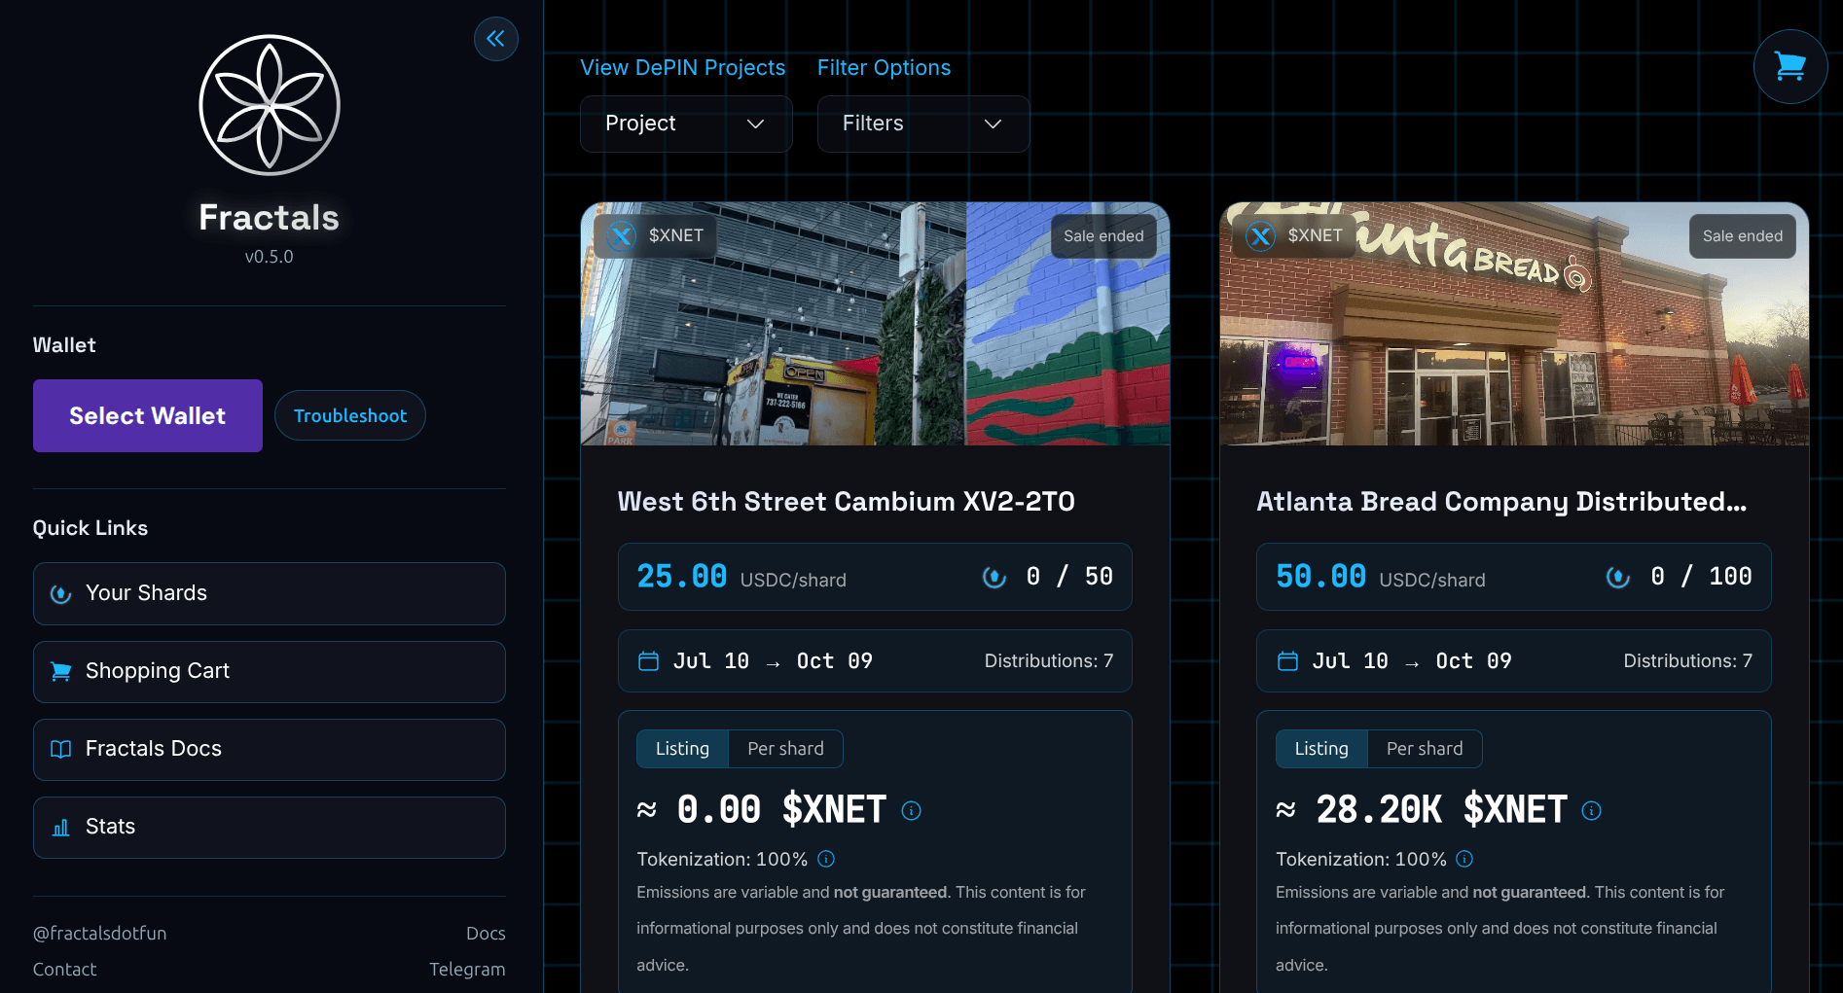The height and width of the screenshot is (993, 1843).
Task: Switch West 6th card to Per shard
Action: [x=785, y=749]
